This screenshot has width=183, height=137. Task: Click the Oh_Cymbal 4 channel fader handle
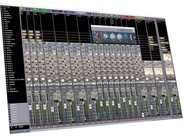[x=78, y=108]
